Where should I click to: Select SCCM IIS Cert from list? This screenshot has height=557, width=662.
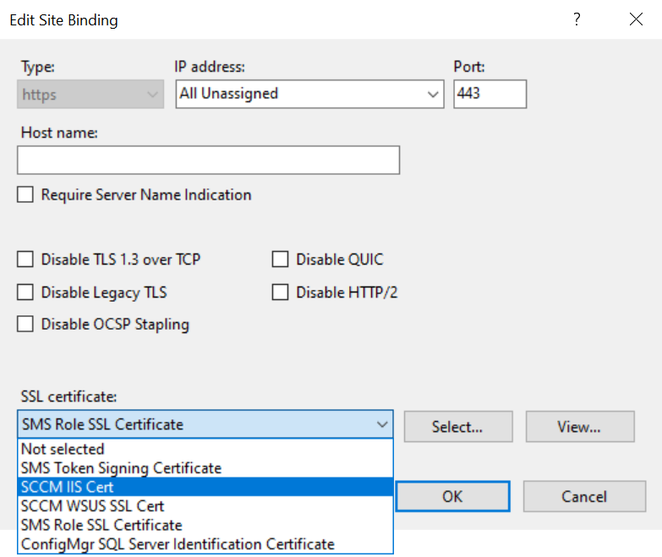(205, 487)
